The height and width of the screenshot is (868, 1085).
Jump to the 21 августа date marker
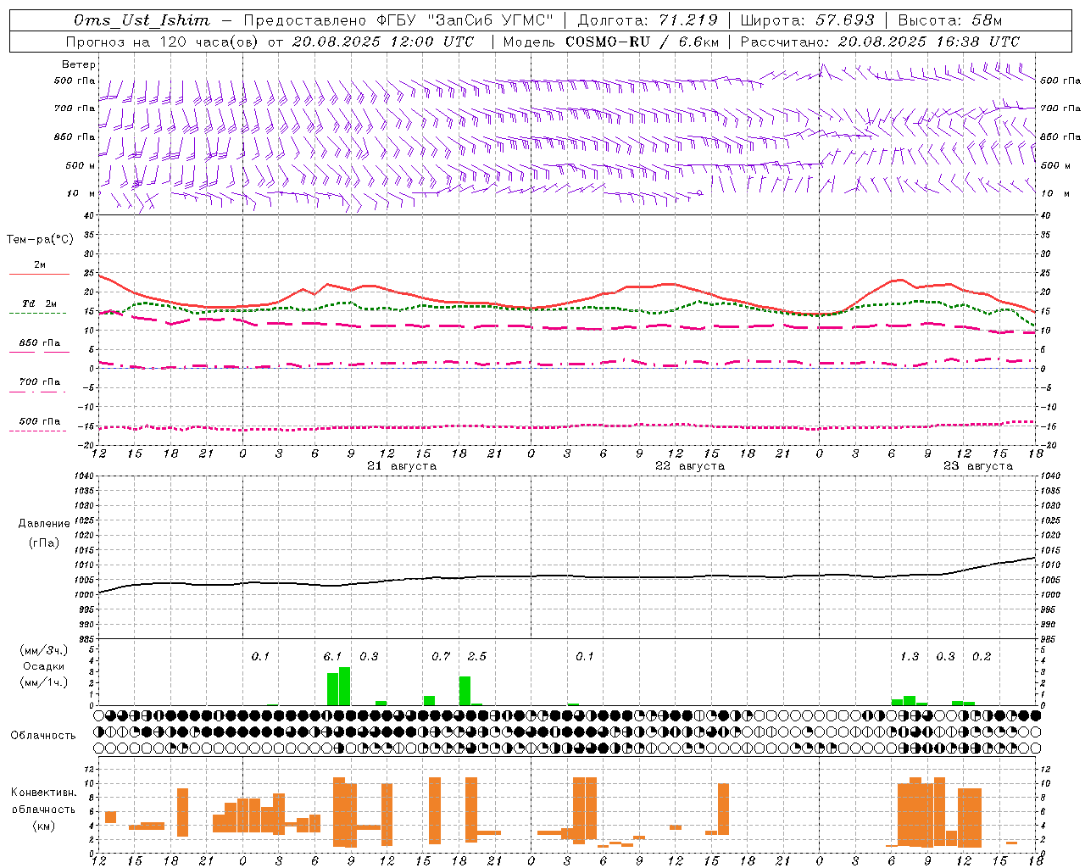[402, 466]
